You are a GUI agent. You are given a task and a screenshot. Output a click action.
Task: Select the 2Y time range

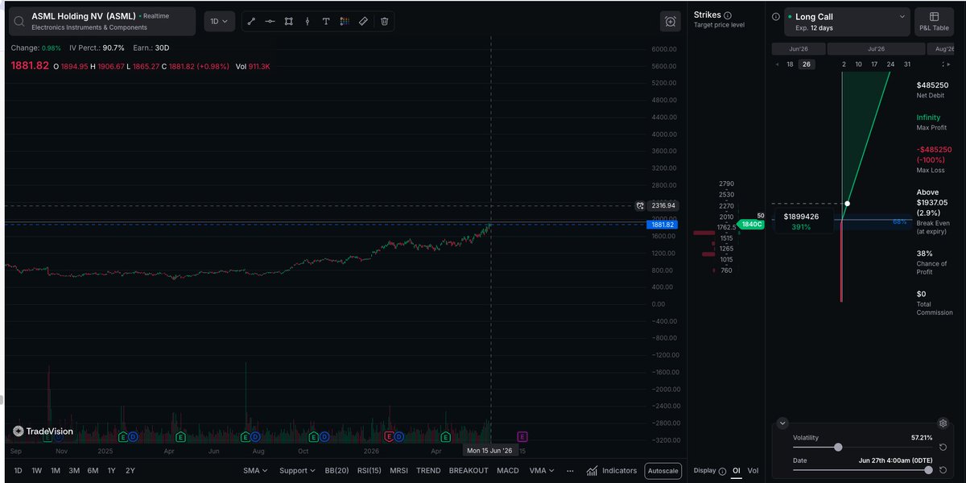point(130,471)
